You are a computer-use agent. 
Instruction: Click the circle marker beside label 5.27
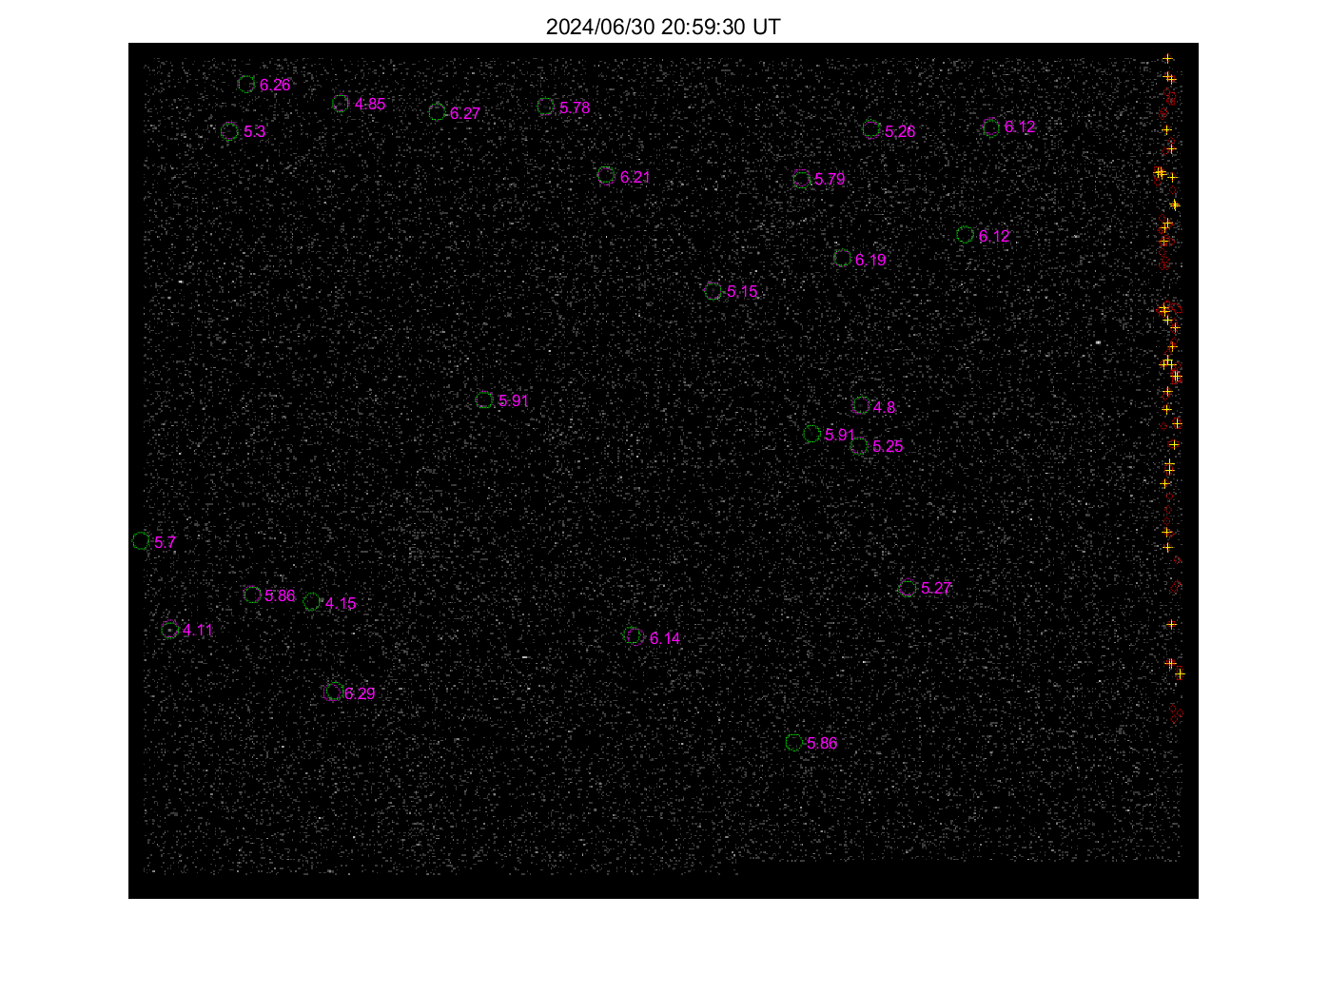pyautogui.click(x=908, y=588)
